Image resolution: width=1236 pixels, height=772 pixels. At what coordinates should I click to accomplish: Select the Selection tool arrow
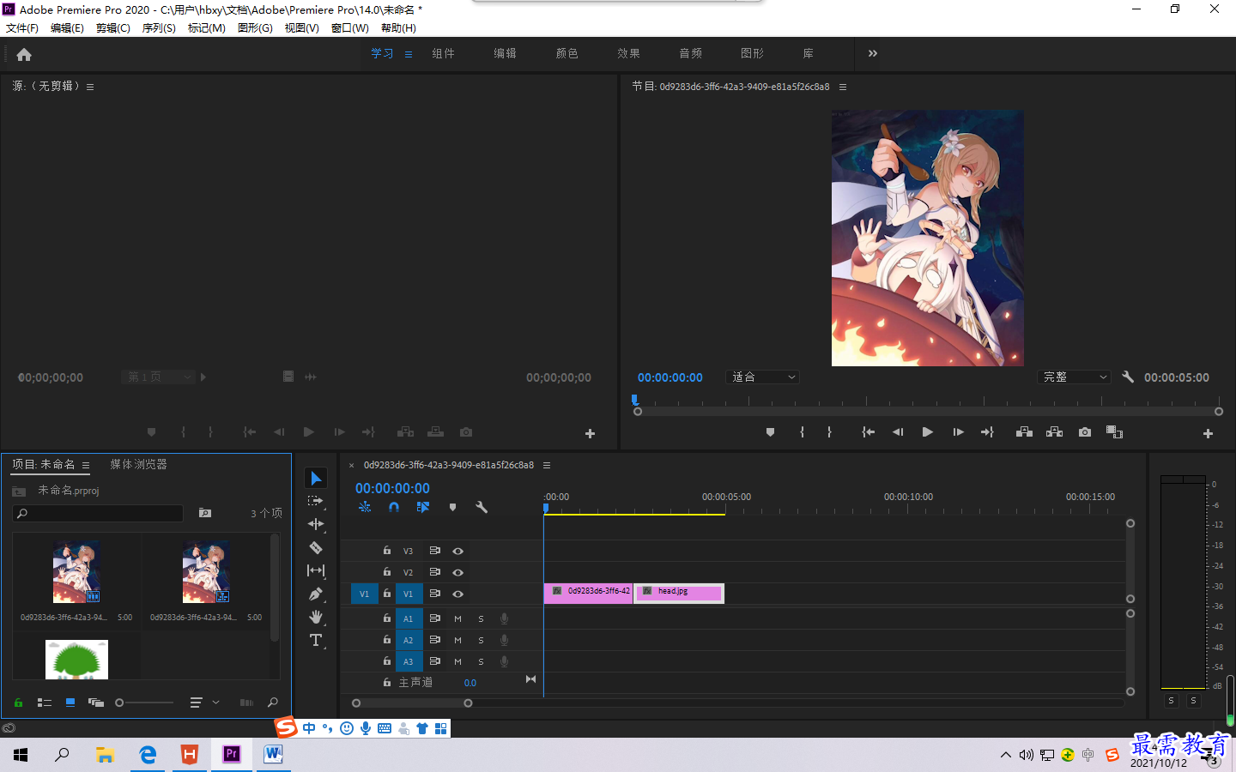click(x=316, y=478)
